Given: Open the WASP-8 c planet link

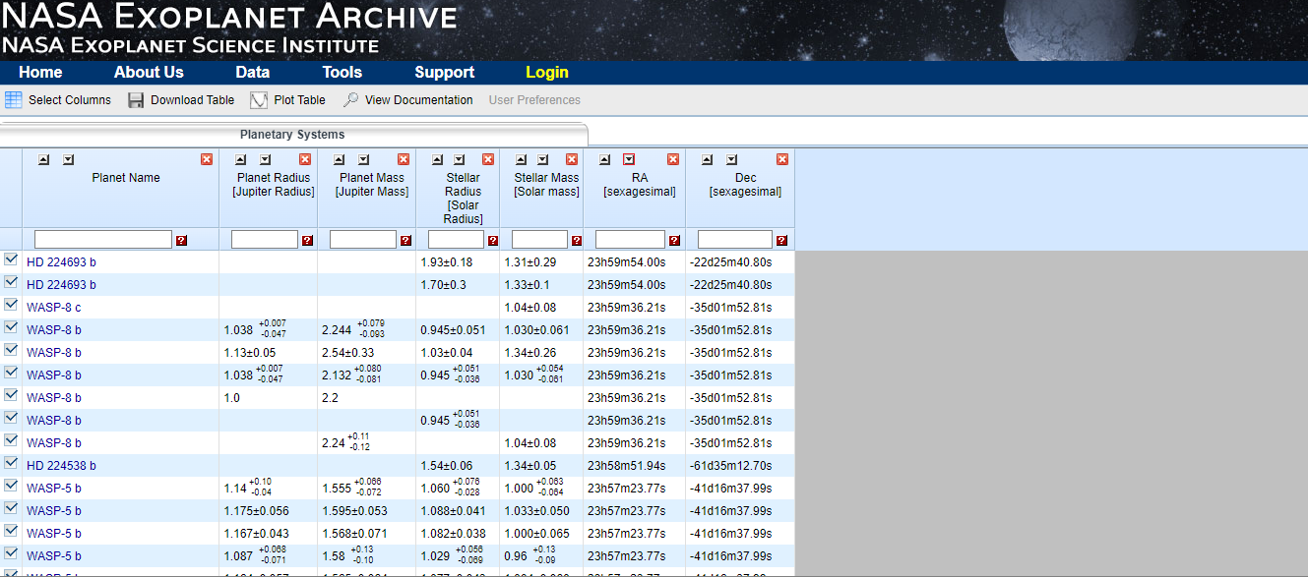Looking at the screenshot, I should coord(54,308).
